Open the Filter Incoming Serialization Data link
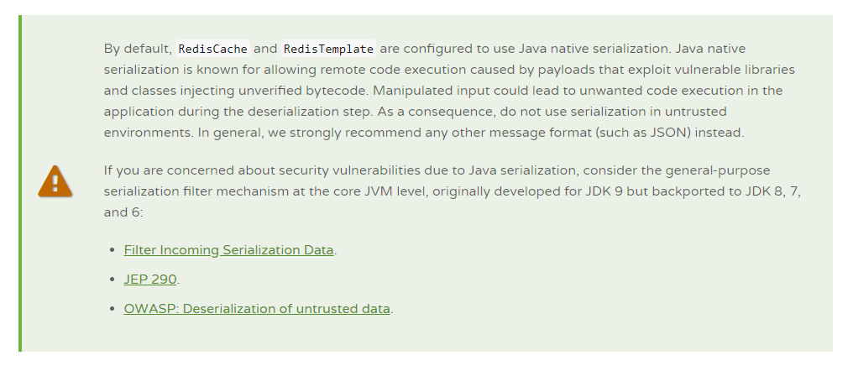 tap(228, 250)
